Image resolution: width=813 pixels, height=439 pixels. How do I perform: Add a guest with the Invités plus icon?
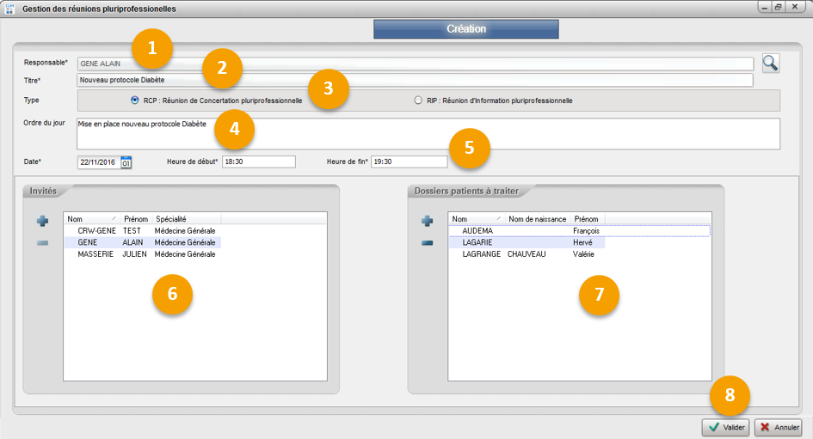pyautogui.click(x=42, y=222)
